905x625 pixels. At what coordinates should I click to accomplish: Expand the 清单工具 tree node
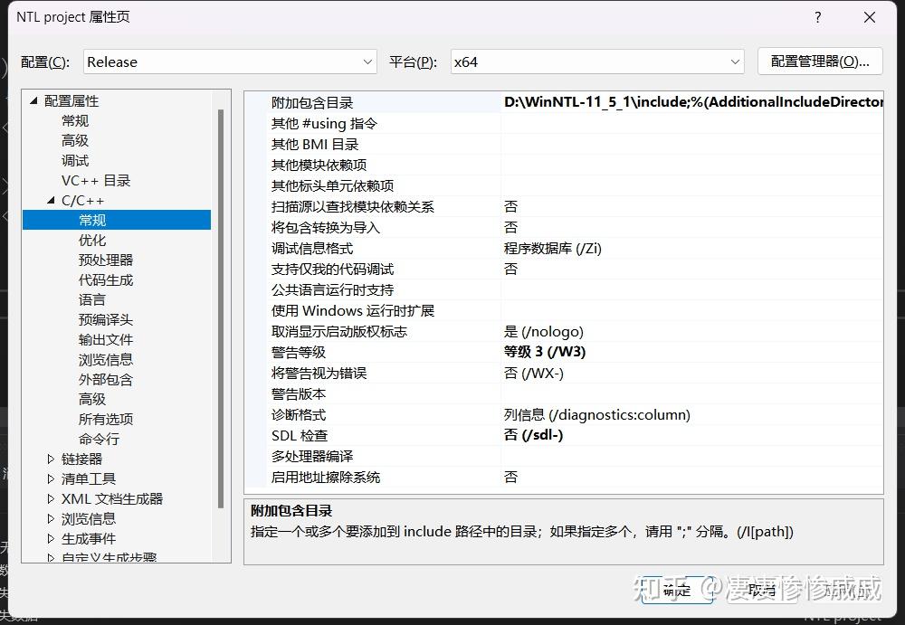coord(49,478)
